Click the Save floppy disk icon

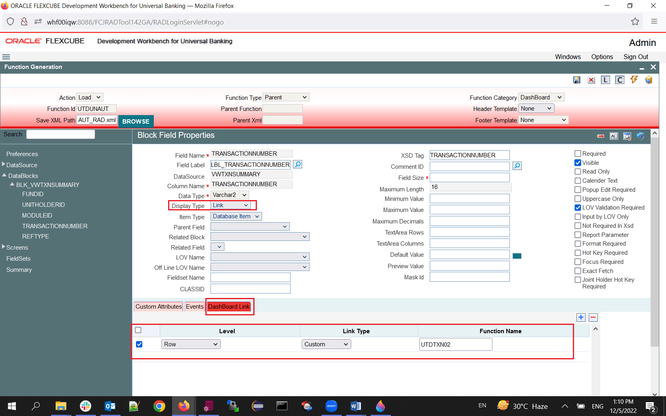click(x=577, y=80)
